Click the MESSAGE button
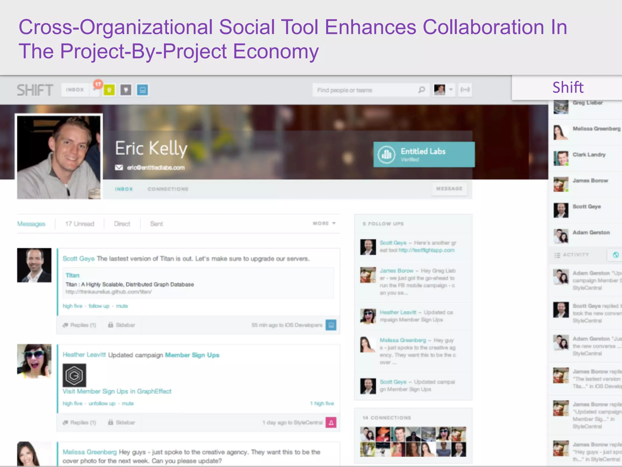 click(x=449, y=189)
